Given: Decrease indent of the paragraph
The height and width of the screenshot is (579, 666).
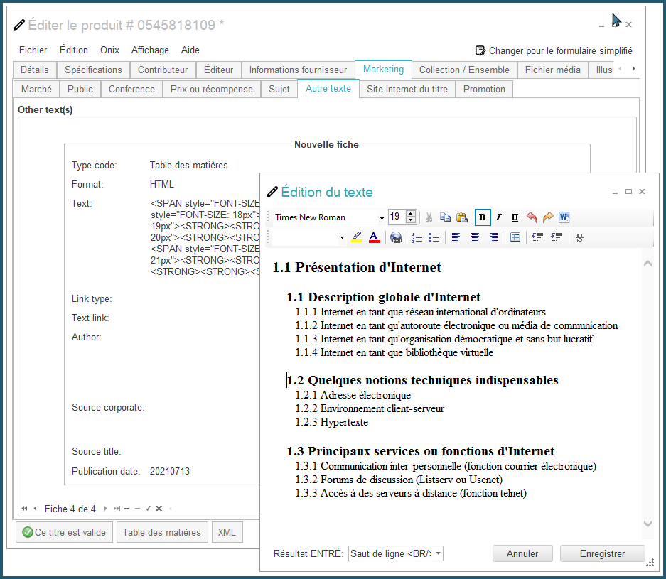Looking at the screenshot, I should (537, 237).
